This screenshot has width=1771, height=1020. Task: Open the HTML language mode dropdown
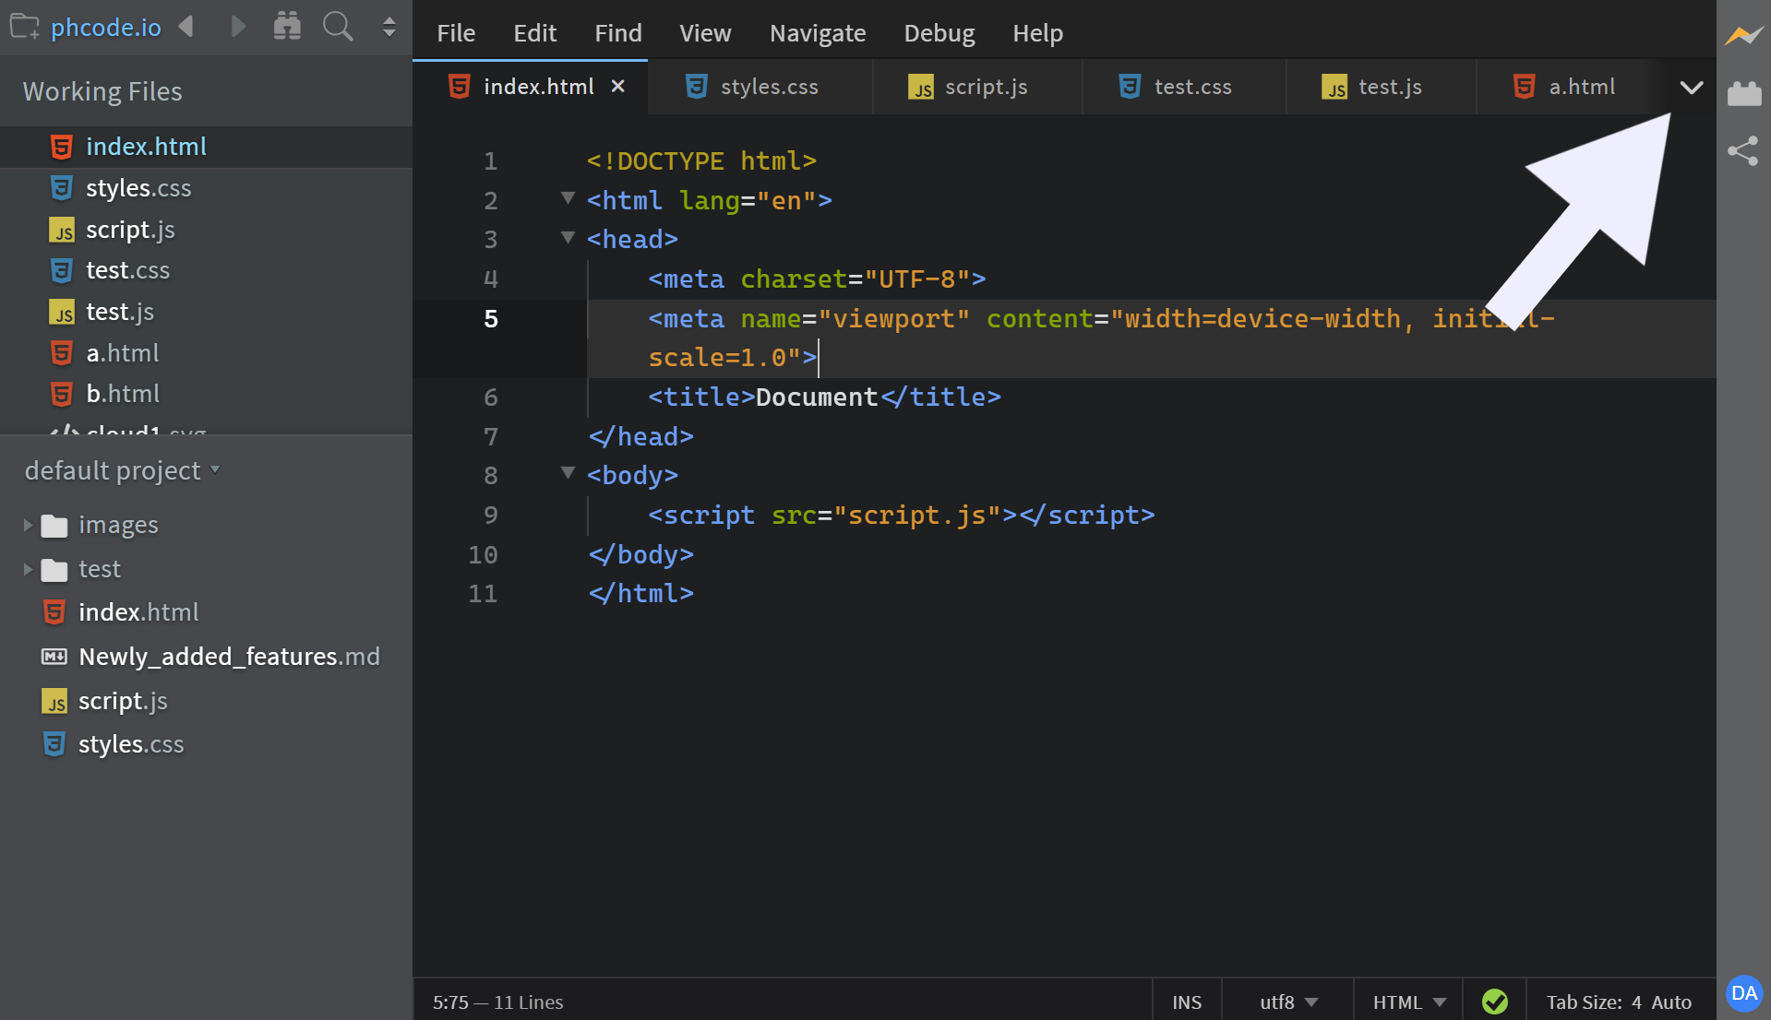coord(1406,1002)
